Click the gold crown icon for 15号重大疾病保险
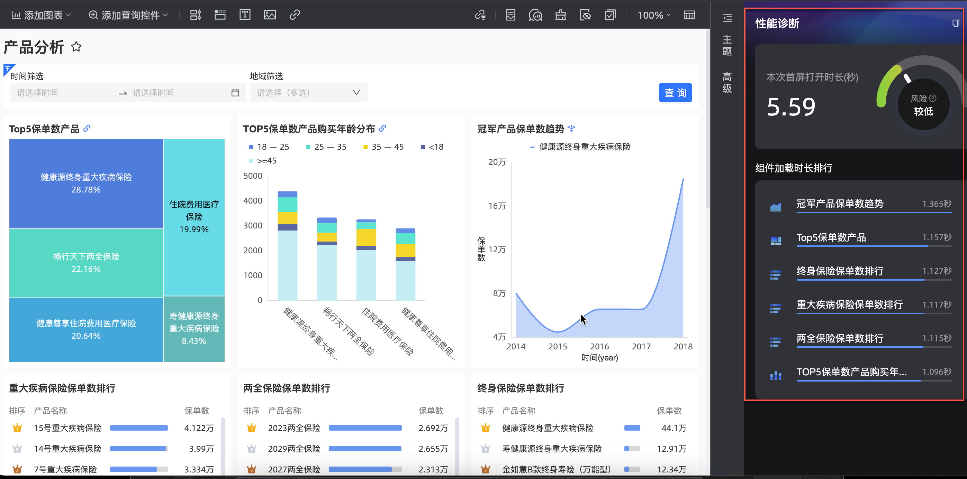This screenshot has height=479, width=967. tap(17, 428)
